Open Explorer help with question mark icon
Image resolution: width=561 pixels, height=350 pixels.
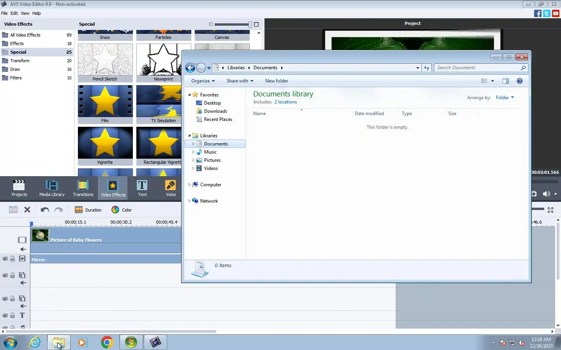click(519, 81)
